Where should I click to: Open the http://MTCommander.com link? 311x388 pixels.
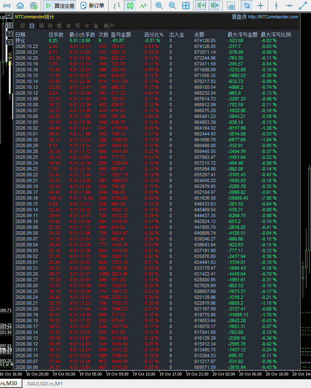[273, 17]
